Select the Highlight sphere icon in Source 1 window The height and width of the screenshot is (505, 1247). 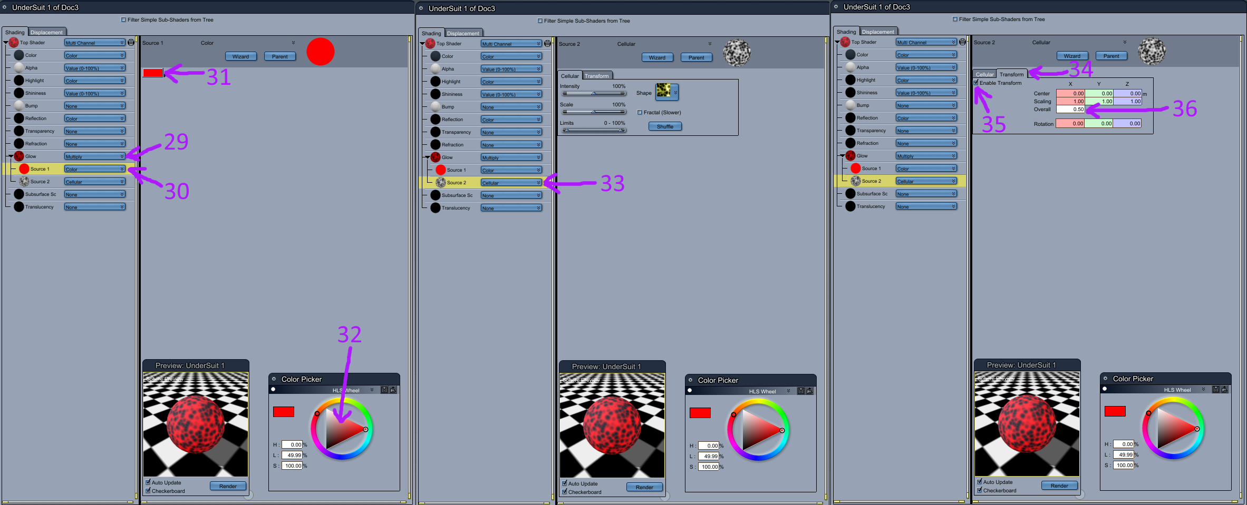[19, 81]
